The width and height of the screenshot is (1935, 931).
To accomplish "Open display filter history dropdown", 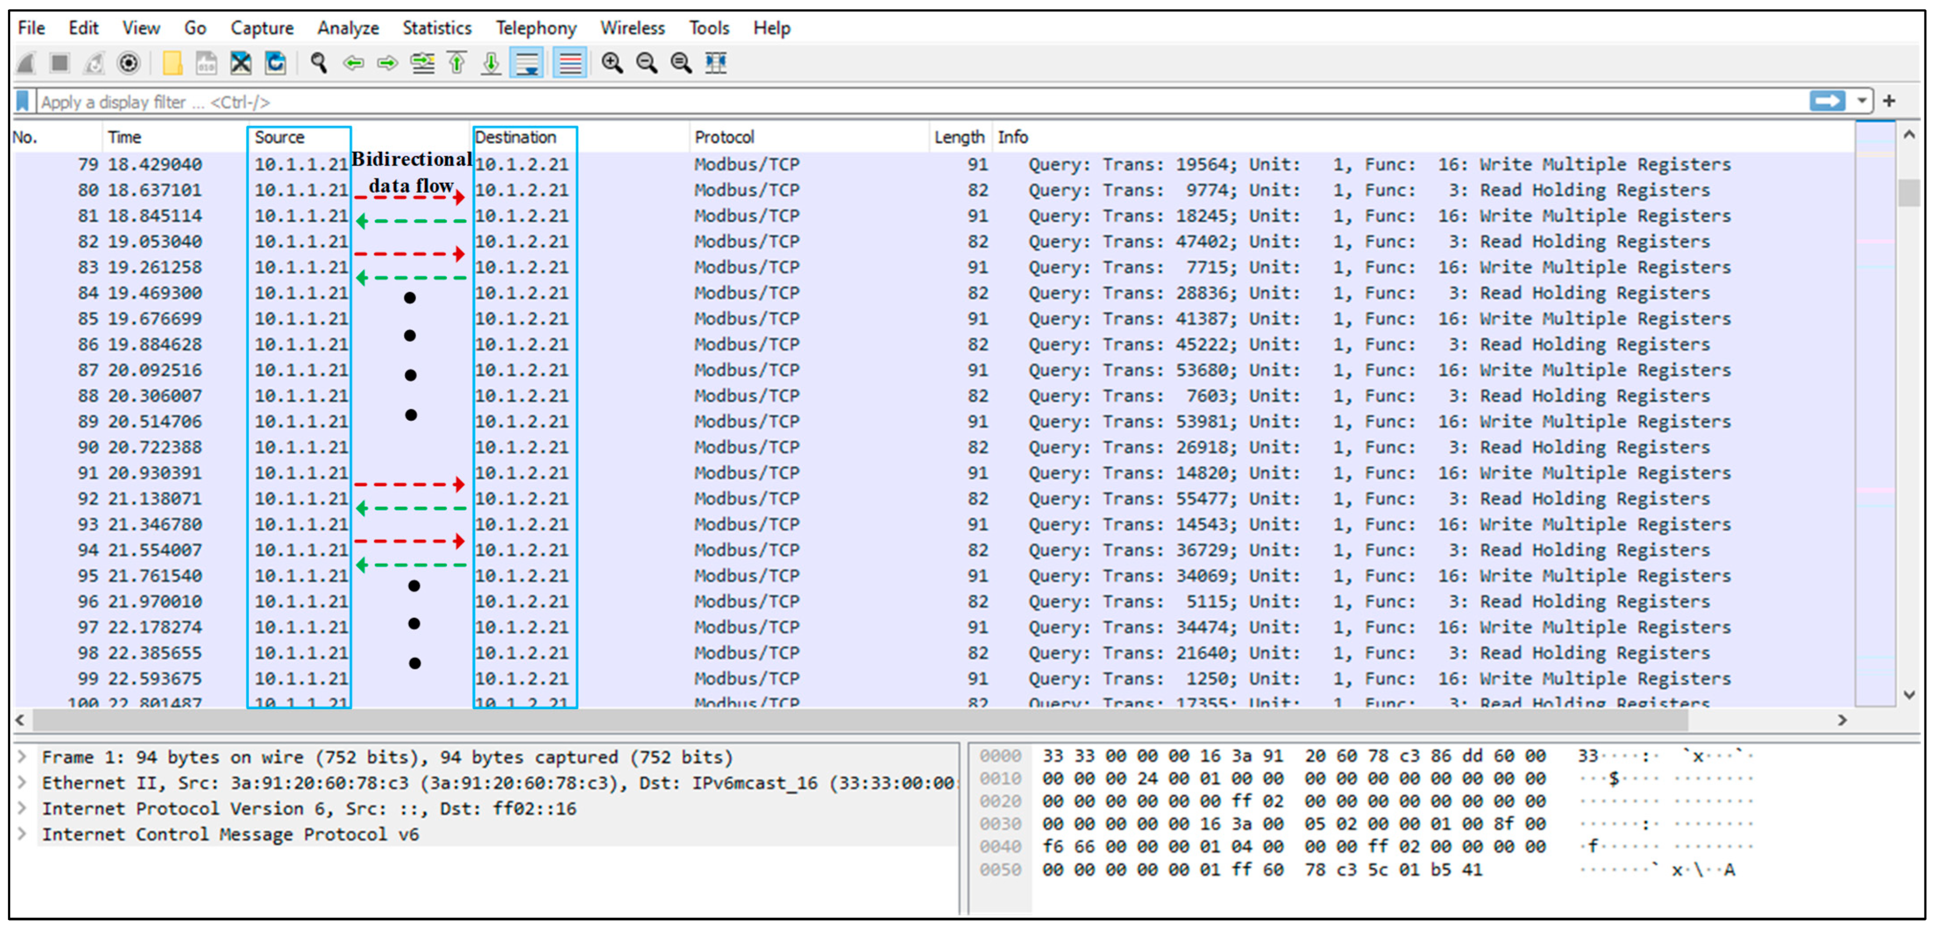I will [x=1862, y=101].
